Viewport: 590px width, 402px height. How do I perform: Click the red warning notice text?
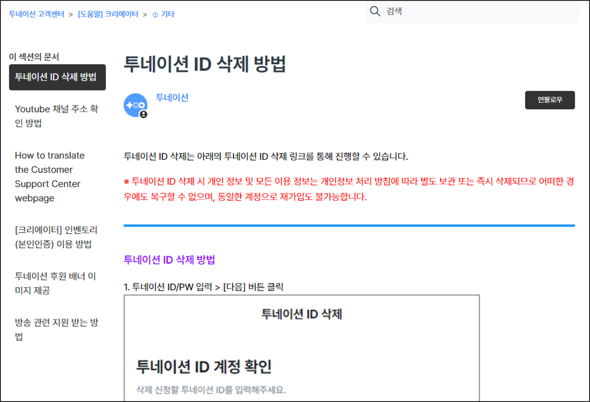tap(349, 189)
